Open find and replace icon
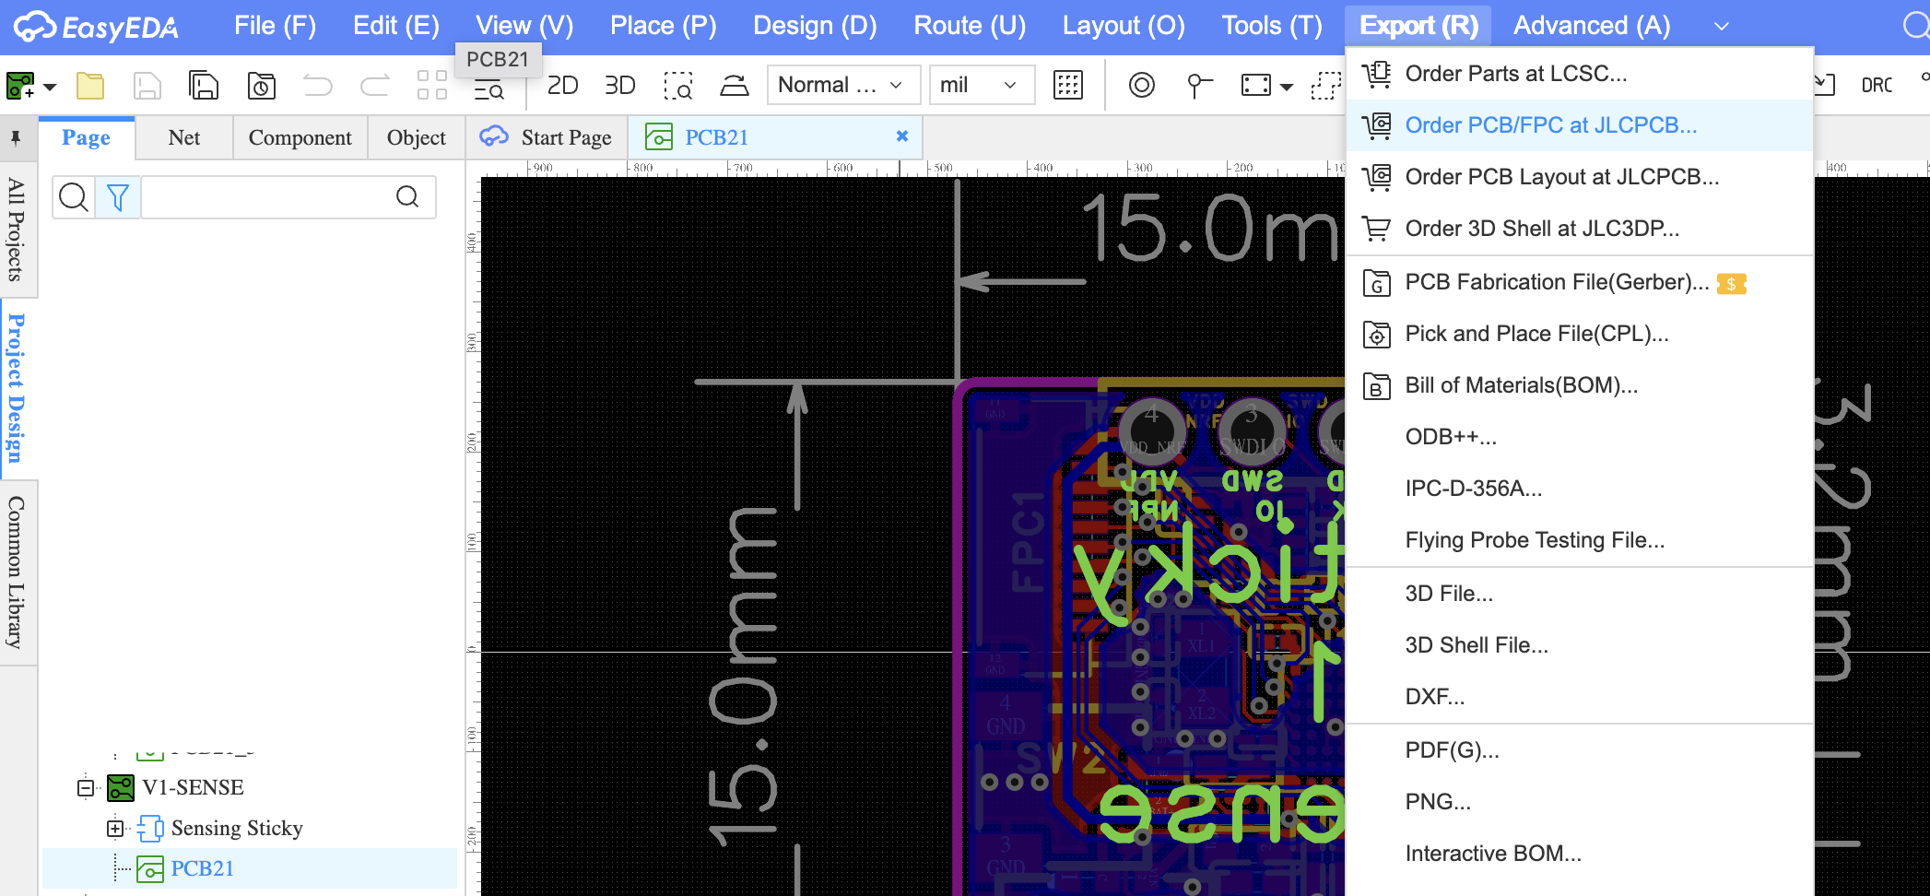Image resolution: width=1930 pixels, height=896 pixels. pos(489,89)
